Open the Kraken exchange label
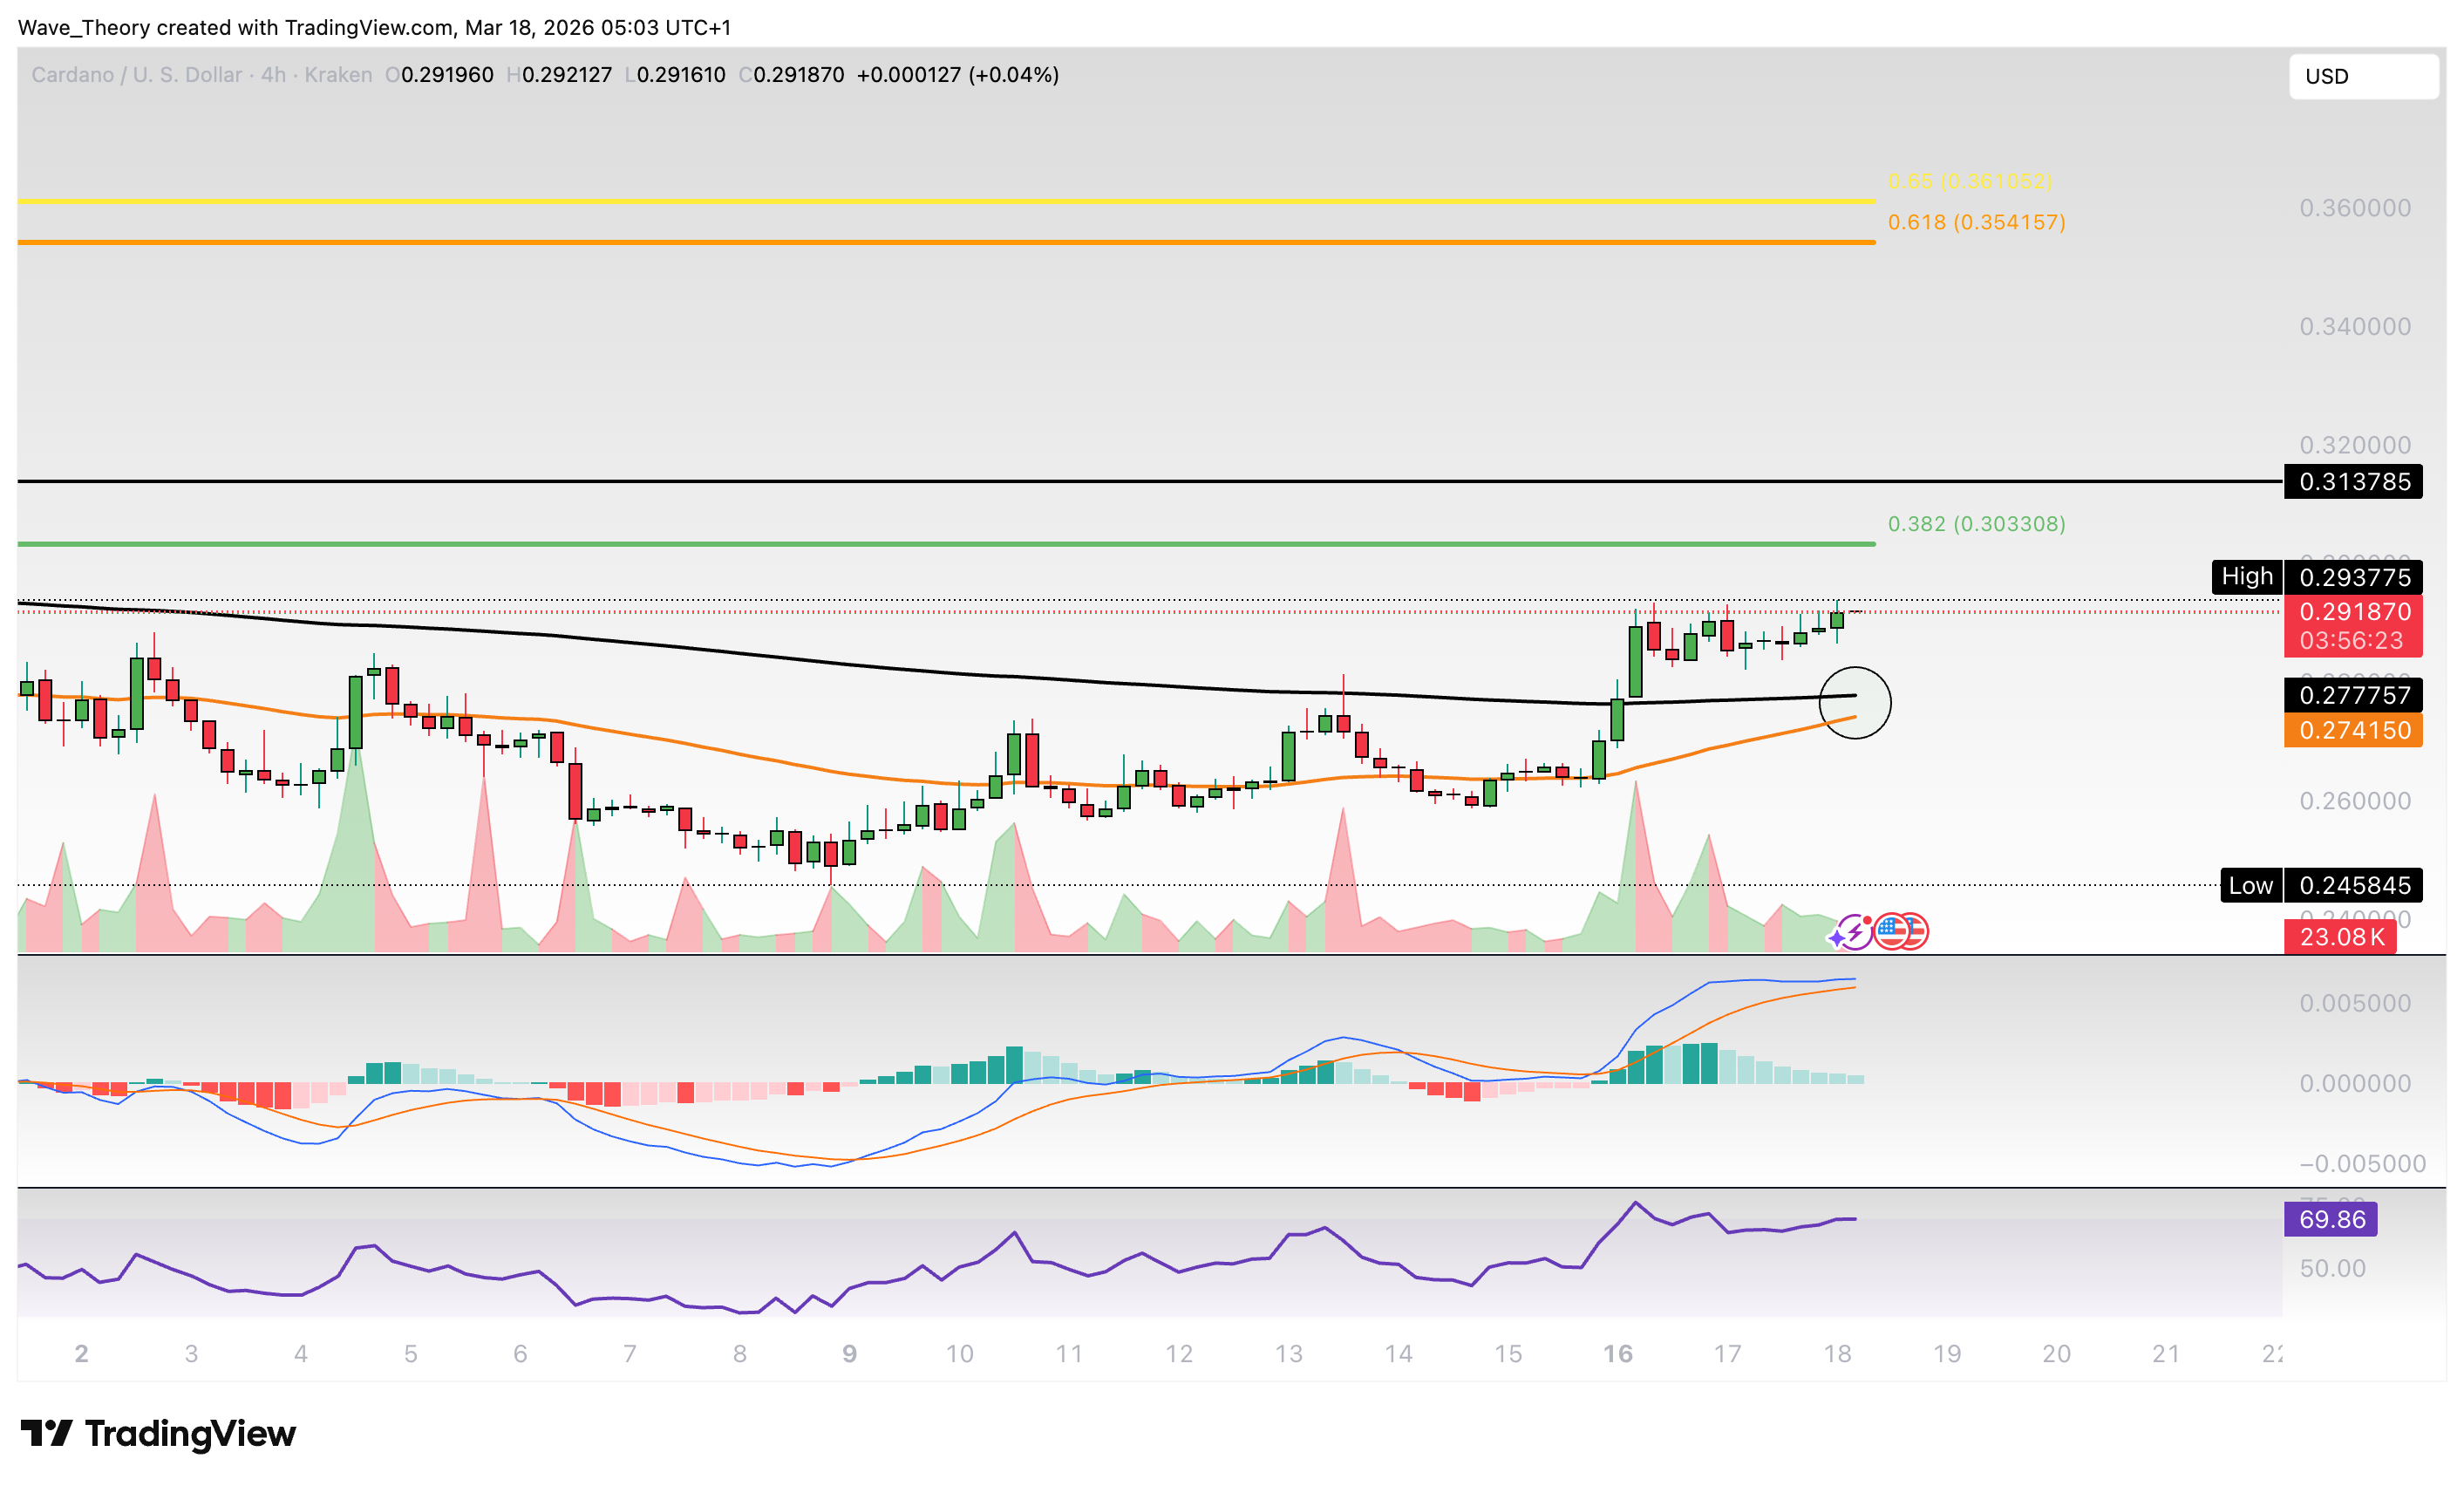This screenshot has height=1486, width=2464. [x=340, y=74]
